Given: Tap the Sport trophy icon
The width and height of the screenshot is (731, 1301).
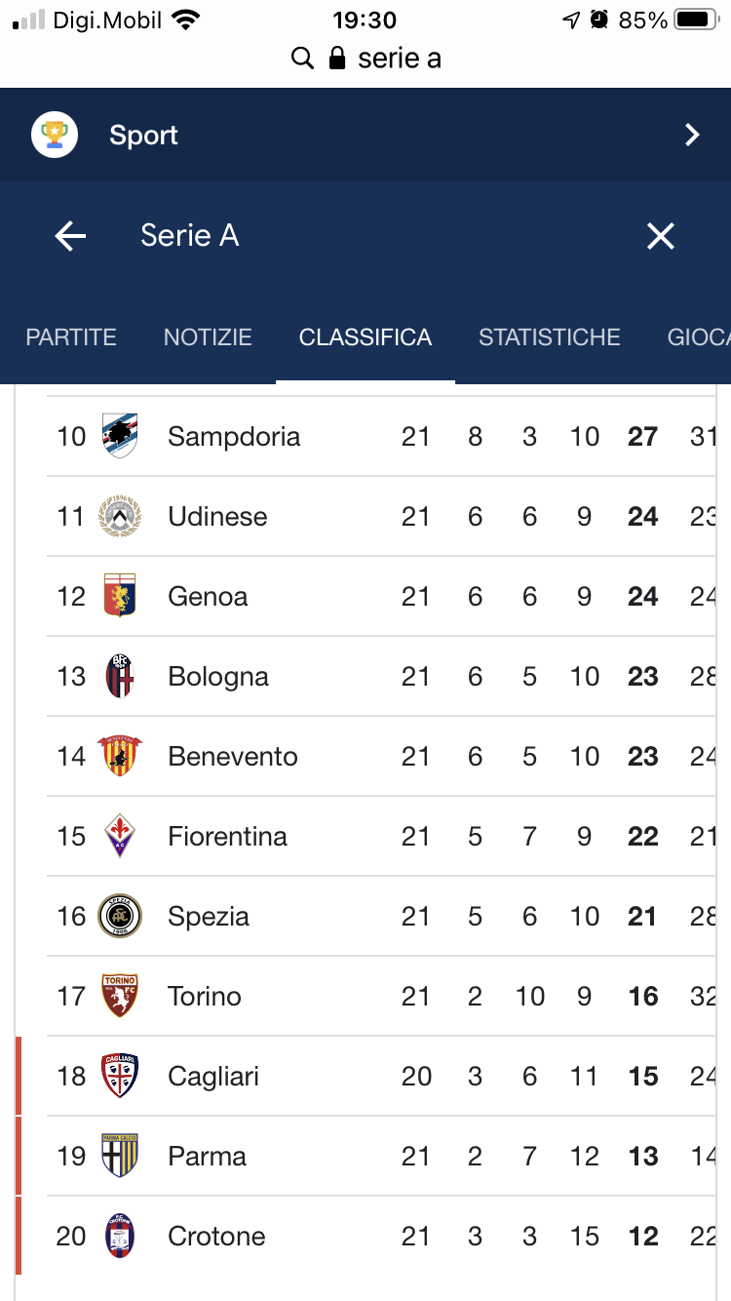Looking at the screenshot, I should click(x=55, y=135).
